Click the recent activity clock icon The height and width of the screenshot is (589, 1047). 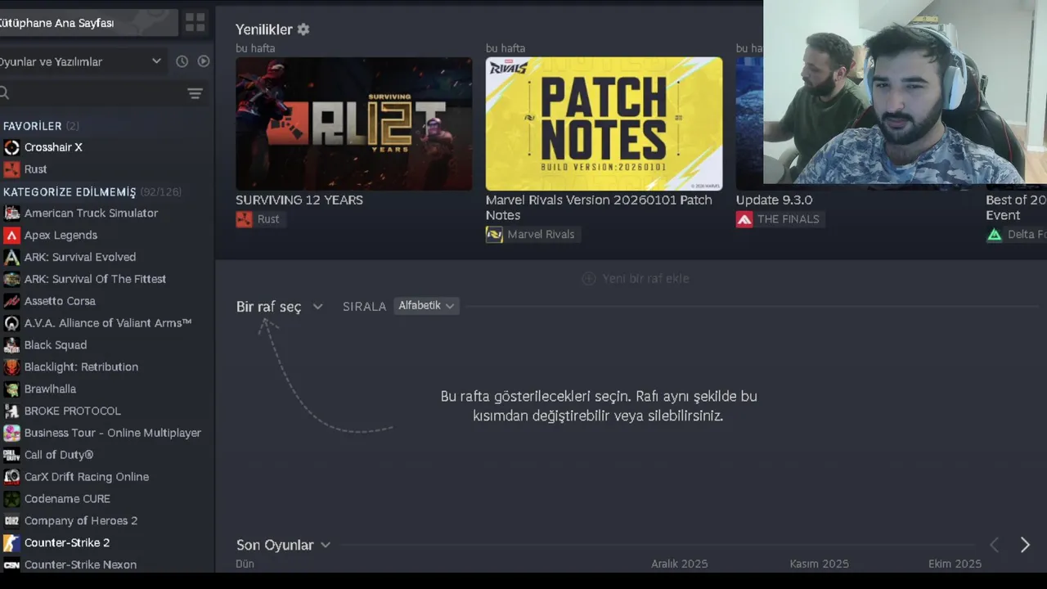coord(182,61)
